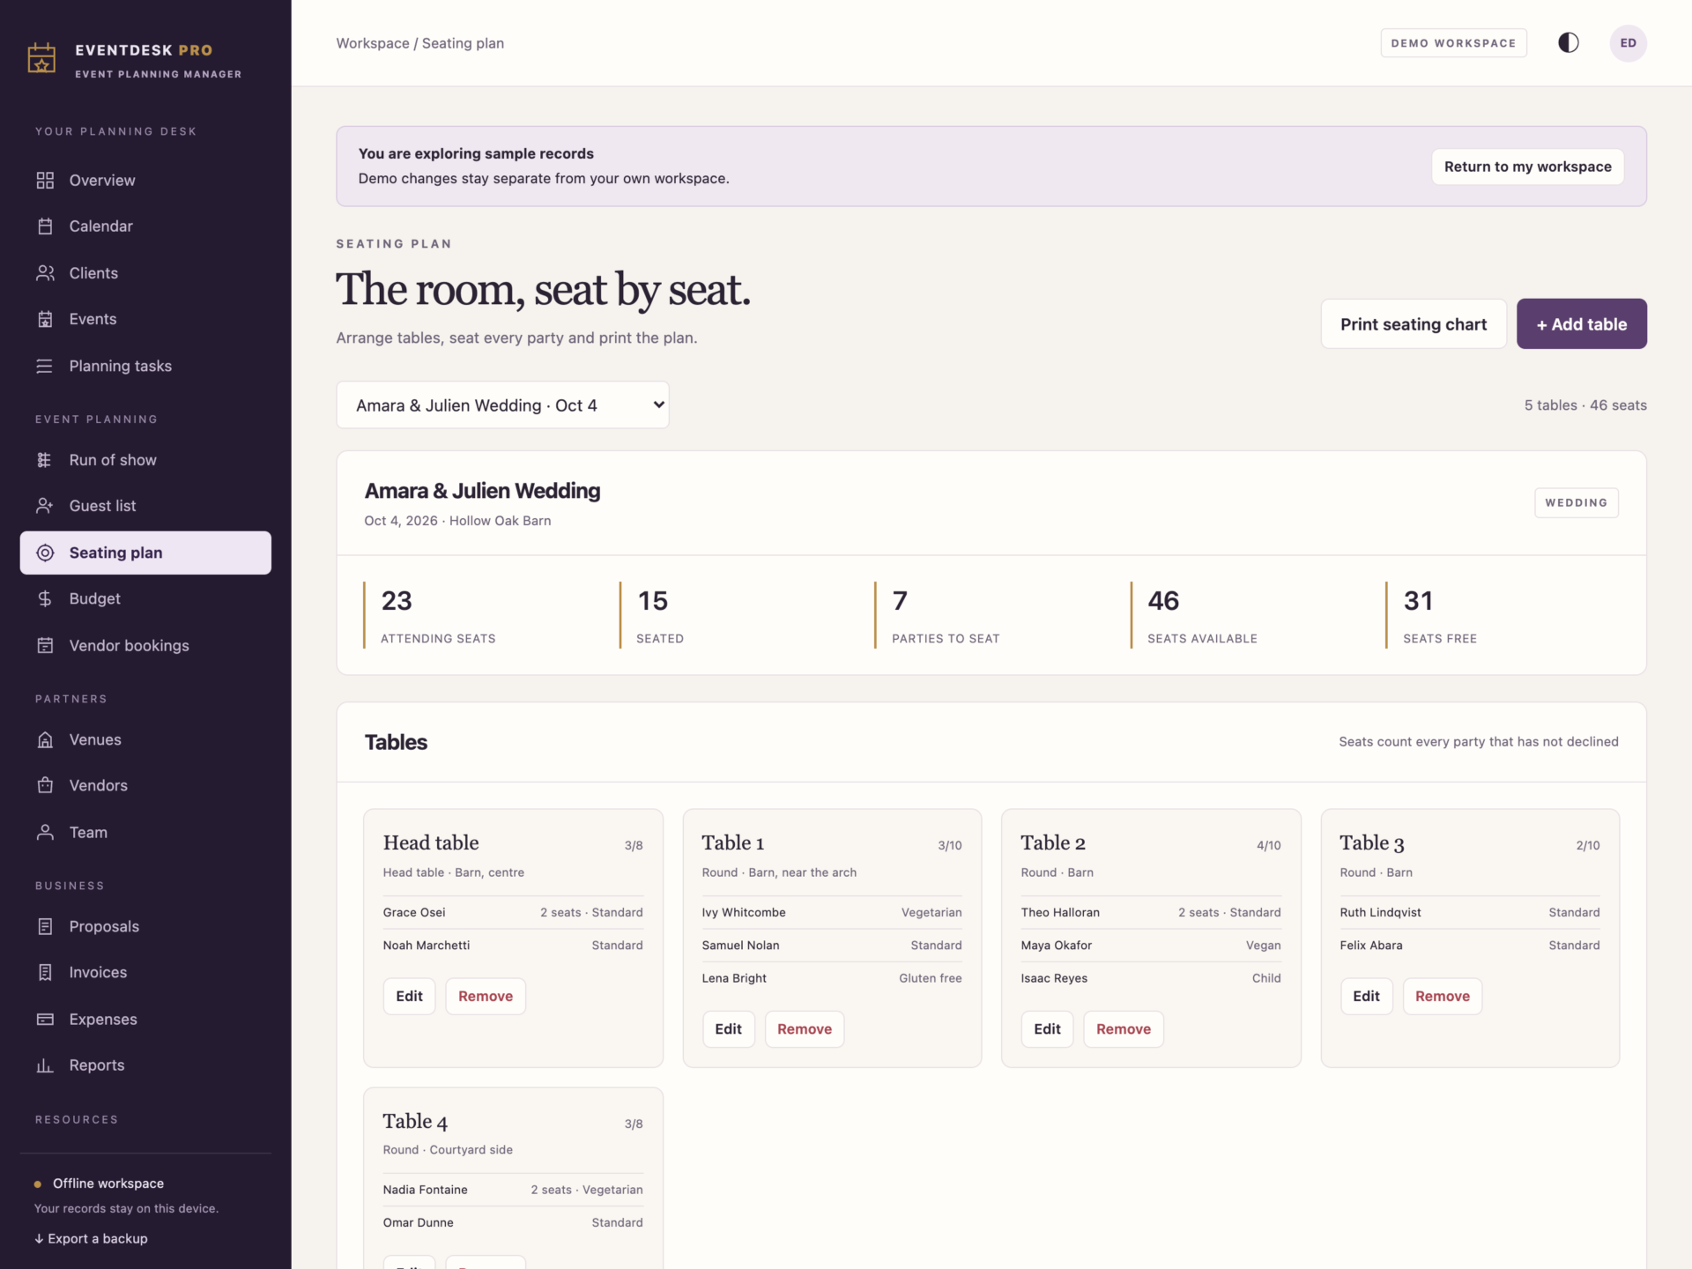Click the Wedding tag badge
The height and width of the screenshot is (1269, 1692).
tap(1576, 503)
